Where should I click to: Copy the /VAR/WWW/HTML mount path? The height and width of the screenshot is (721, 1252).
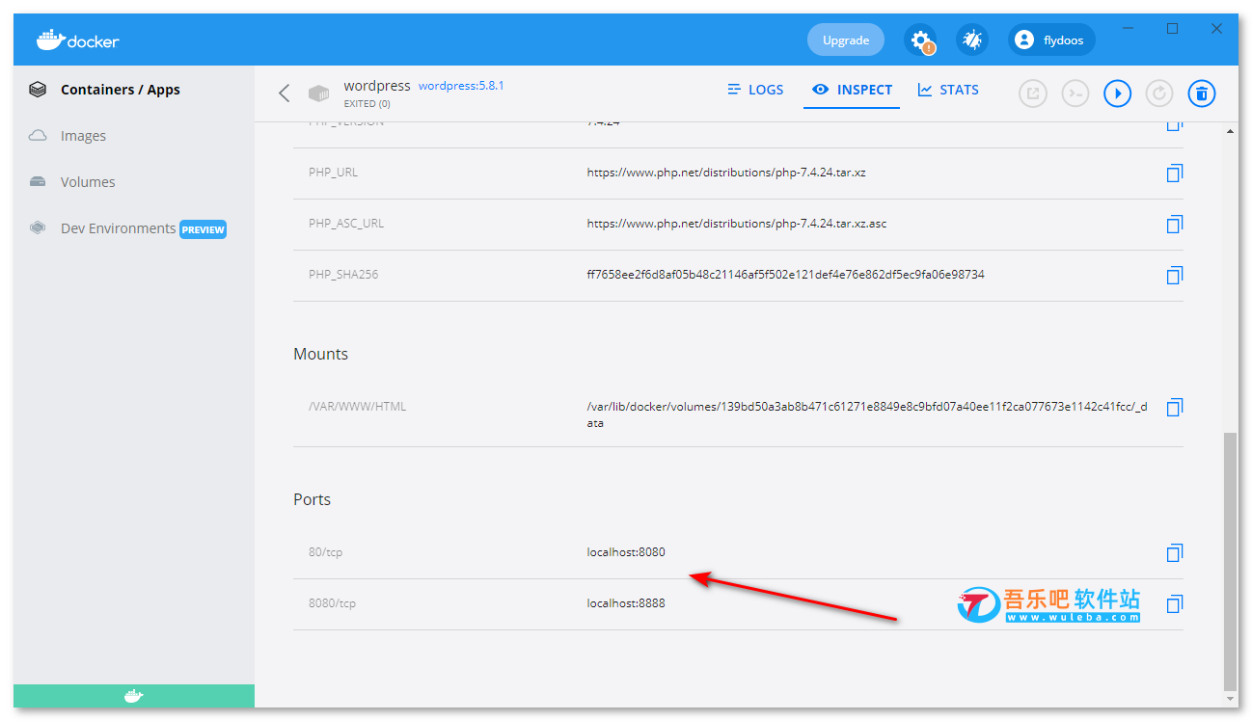pos(1174,408)
